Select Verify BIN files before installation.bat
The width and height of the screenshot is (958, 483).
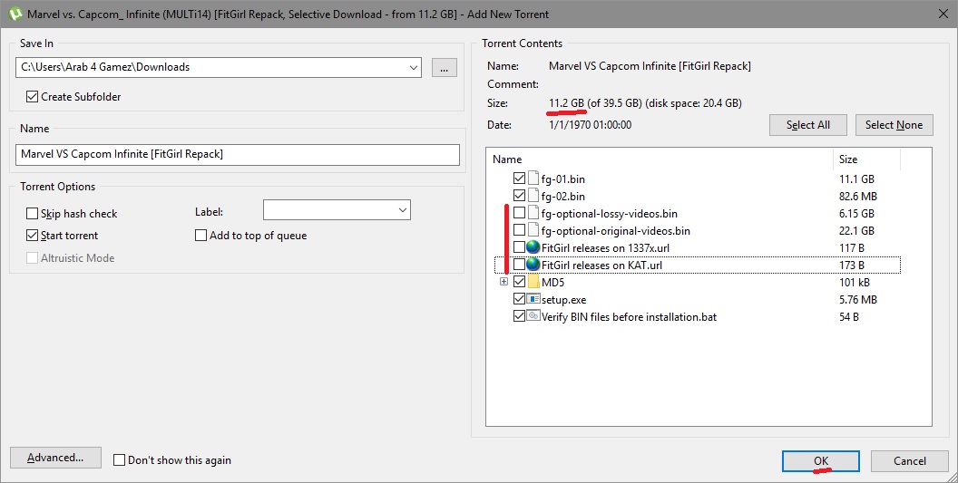pos(629,317)
